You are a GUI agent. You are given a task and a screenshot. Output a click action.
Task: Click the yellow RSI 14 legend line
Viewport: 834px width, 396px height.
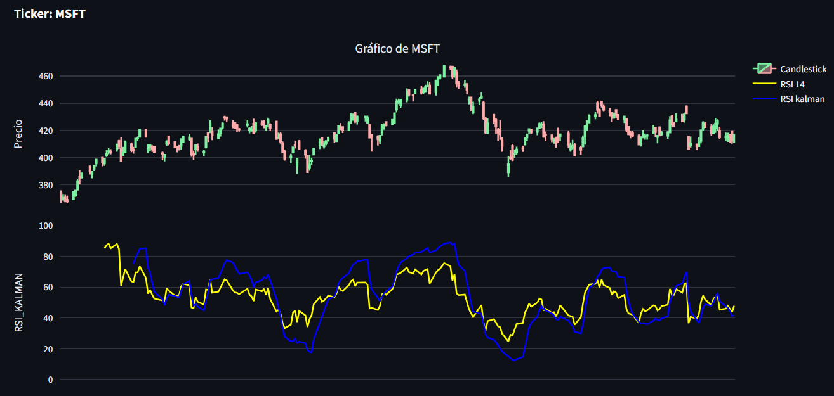point(764,84)
